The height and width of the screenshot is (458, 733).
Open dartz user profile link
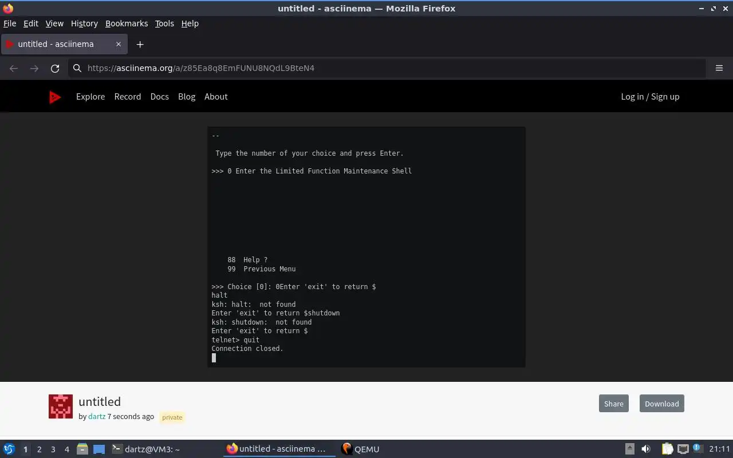tap(97, 416)
